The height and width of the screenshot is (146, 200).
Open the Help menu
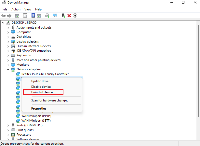click(x=38, y=9)
